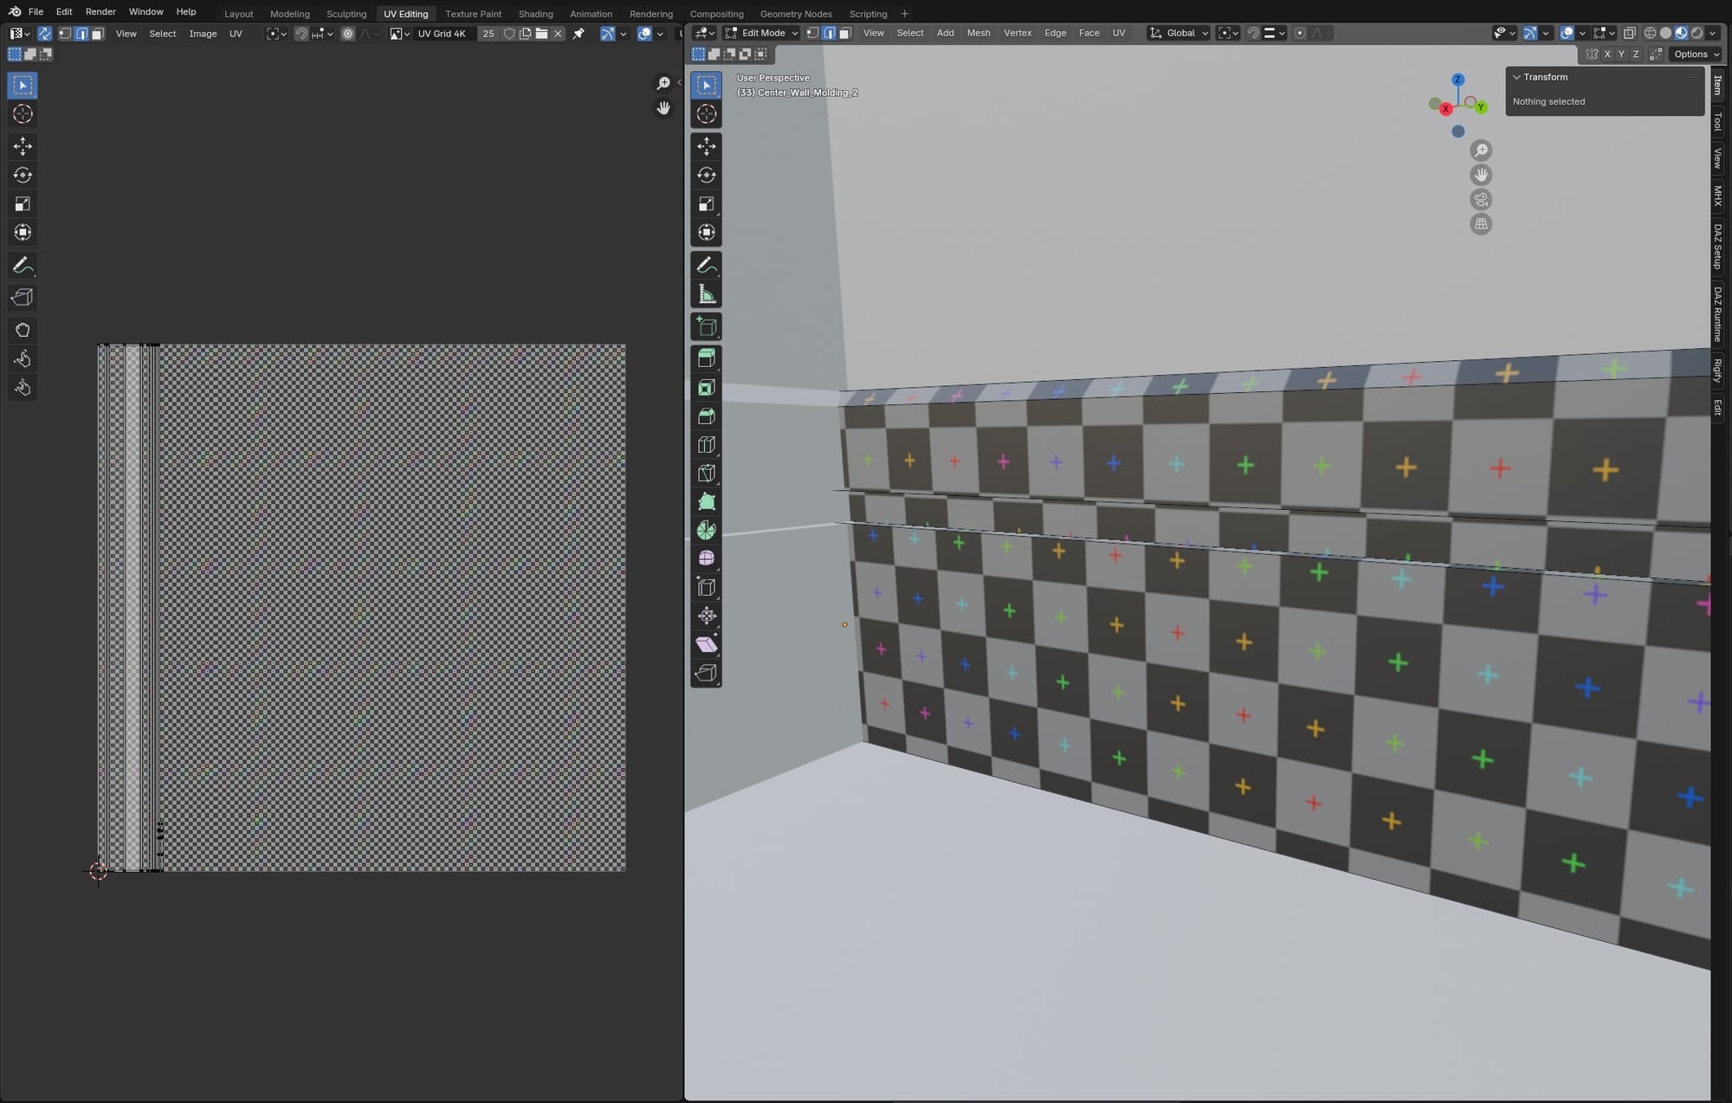Open the Global transform orientation dropdown
The height and width of the screenshot is (1103, 1732).
(x=1179, y=33)
